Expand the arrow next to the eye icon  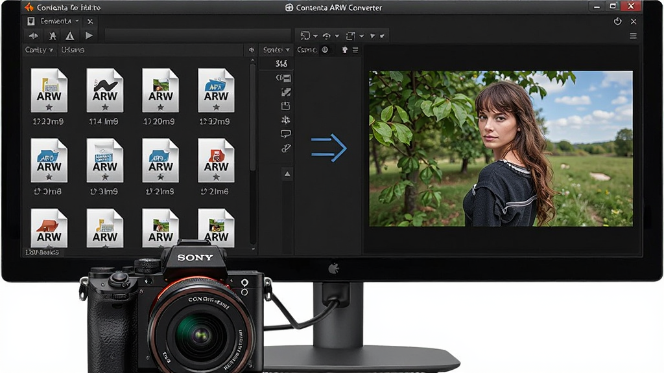[x=337, y=36]
